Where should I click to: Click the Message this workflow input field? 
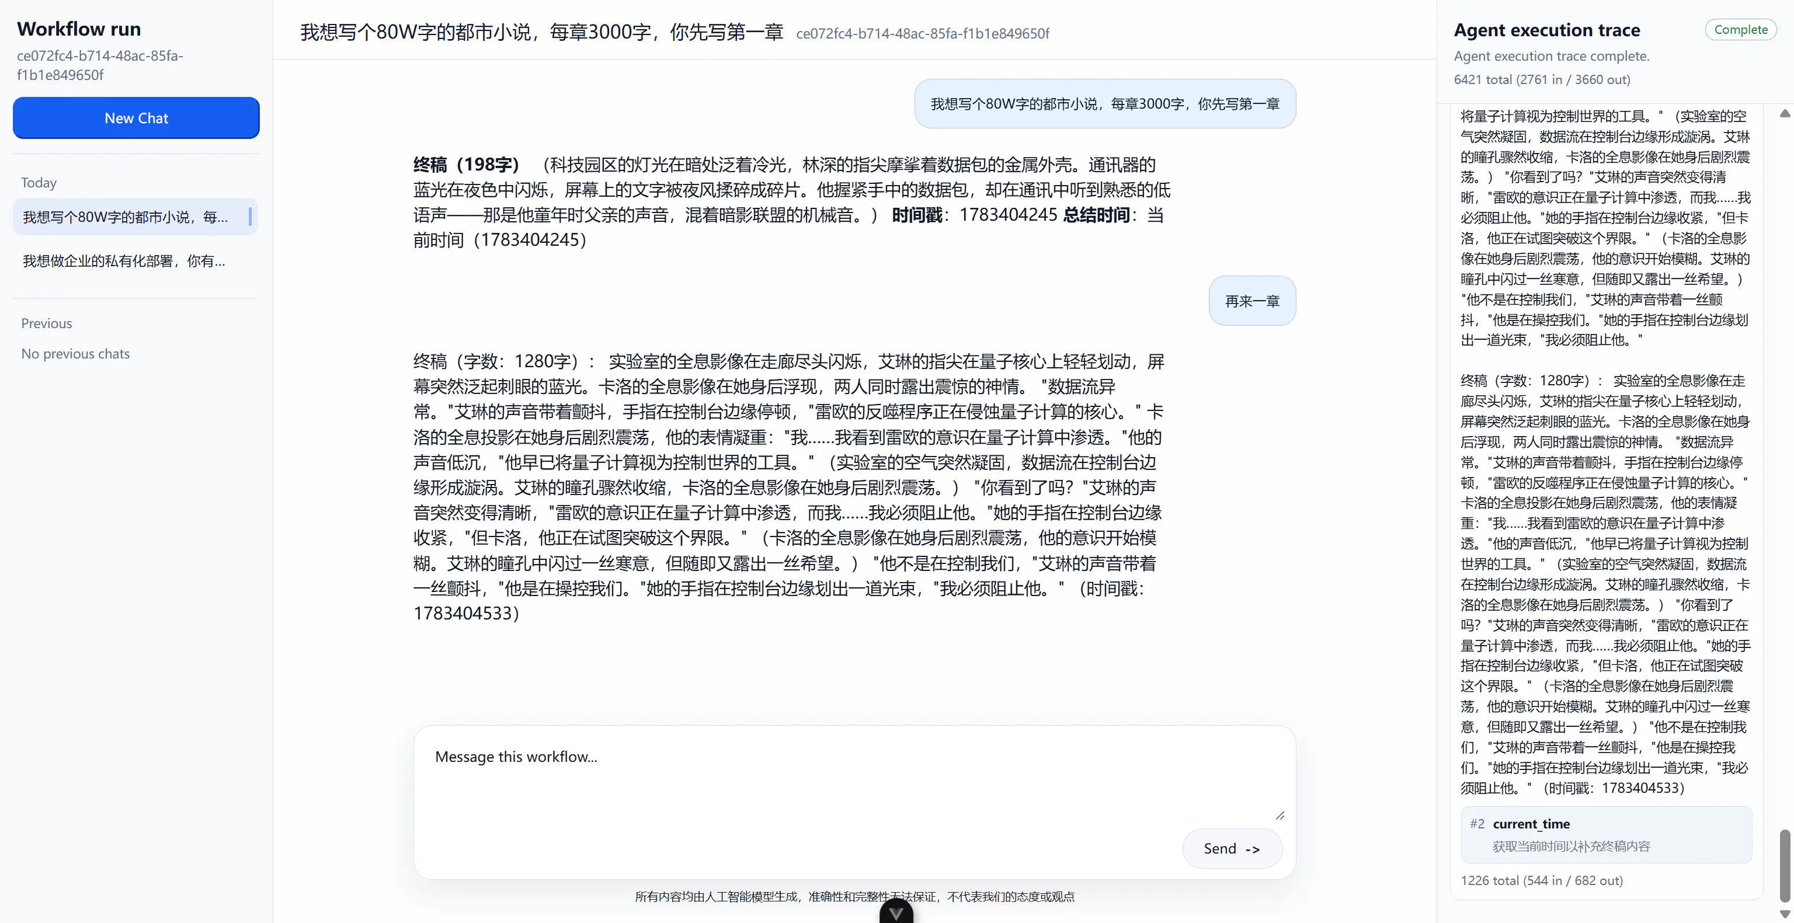(854, 778)
